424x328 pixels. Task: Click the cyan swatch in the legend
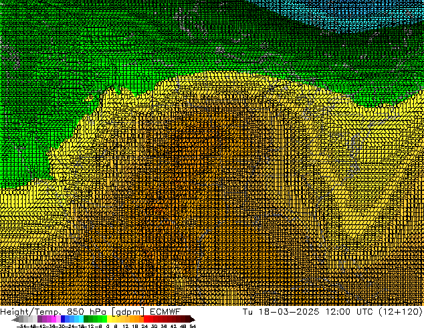click(81, 319)
